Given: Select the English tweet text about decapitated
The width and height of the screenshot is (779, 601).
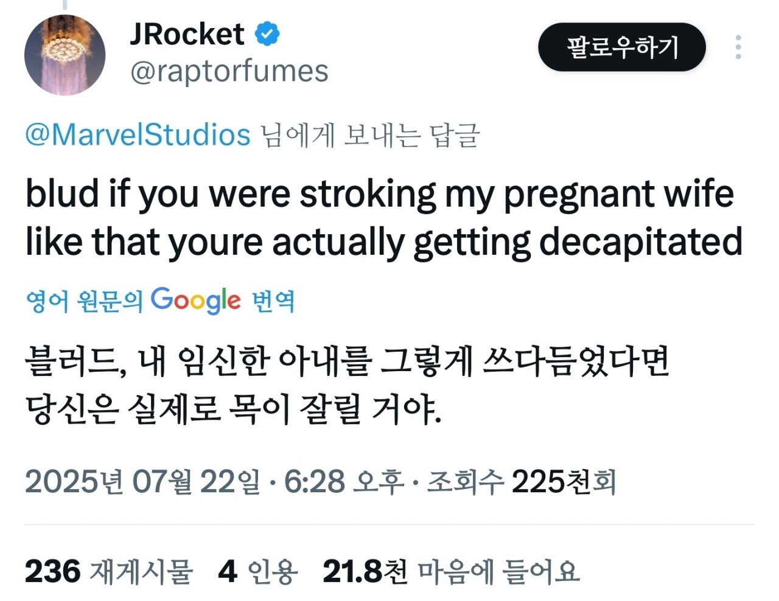Looking at the screenshot, I should click(x=384, y=218).
